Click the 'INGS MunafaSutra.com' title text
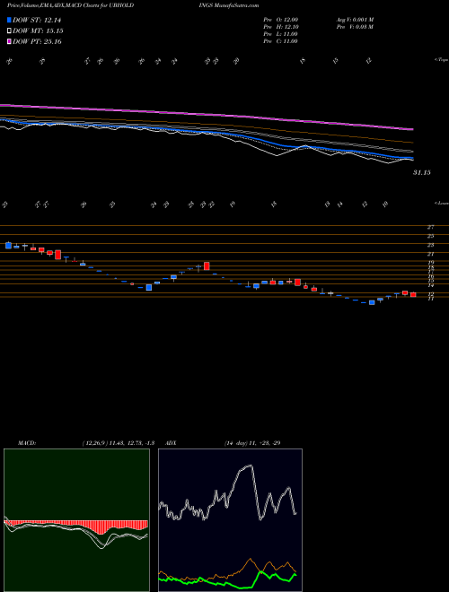This screenshot has width=449, height=592. tap(229, 5)
